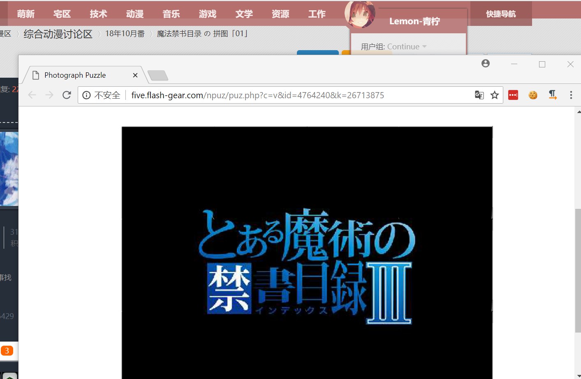Open 技术 in the forum navigation

99,14
